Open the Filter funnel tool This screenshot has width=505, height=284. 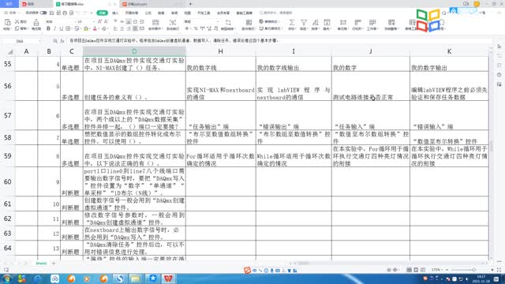click(303, 22)
